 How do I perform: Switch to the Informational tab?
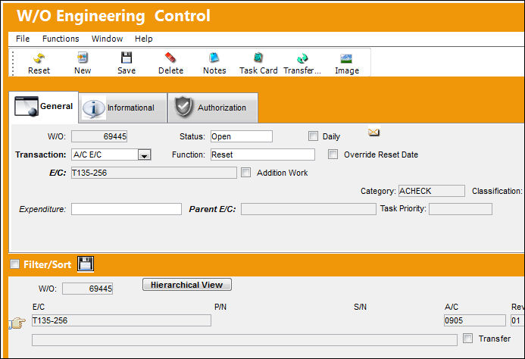[123, 108]
